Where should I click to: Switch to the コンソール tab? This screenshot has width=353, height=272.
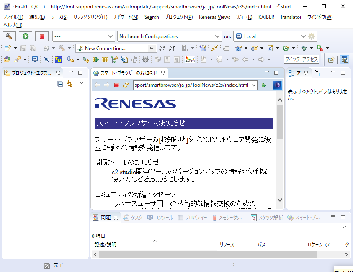click(x=160, y=217)
